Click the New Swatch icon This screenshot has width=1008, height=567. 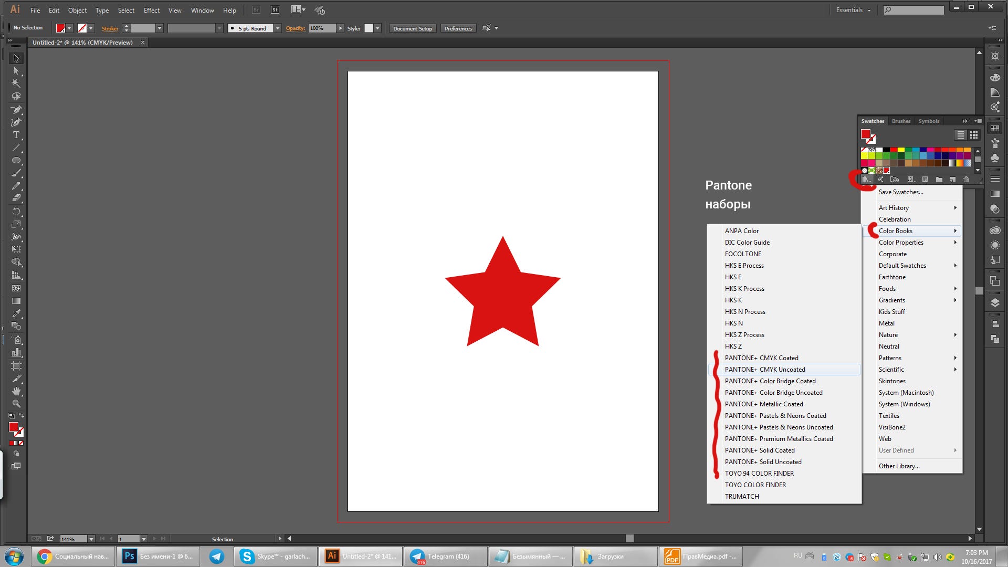point(952,180)
